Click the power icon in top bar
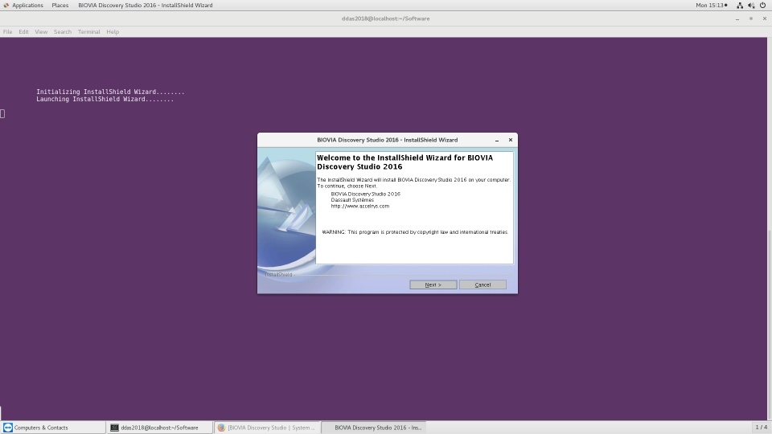Viewport: 772px width, 434px height. pos(762,6)
